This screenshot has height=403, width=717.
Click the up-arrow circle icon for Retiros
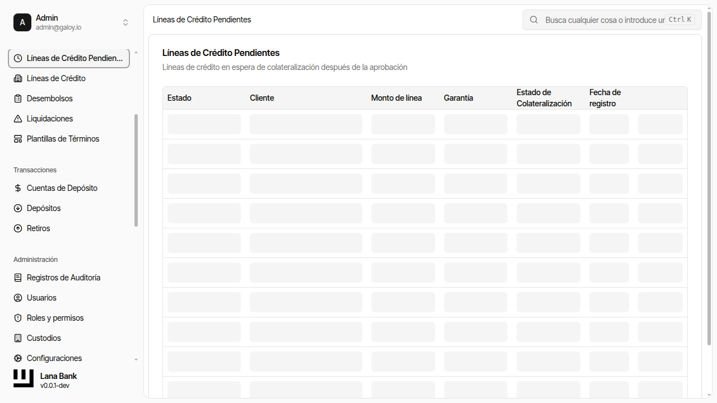tap(18, 228)
